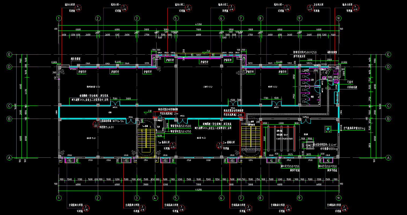Select bottom axis bubble numbered 4
Screen dimensions: 407x215
point(155,198)
